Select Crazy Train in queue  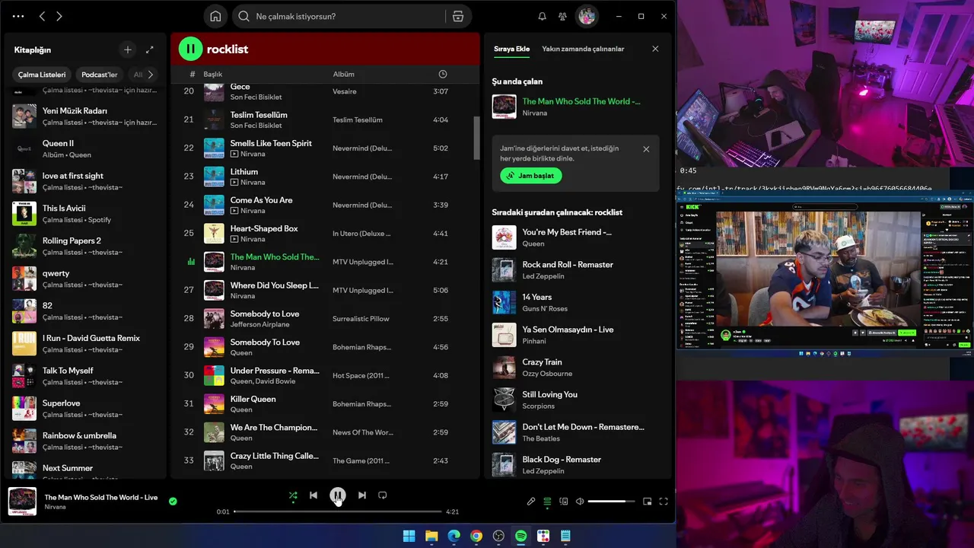point(575,368)
